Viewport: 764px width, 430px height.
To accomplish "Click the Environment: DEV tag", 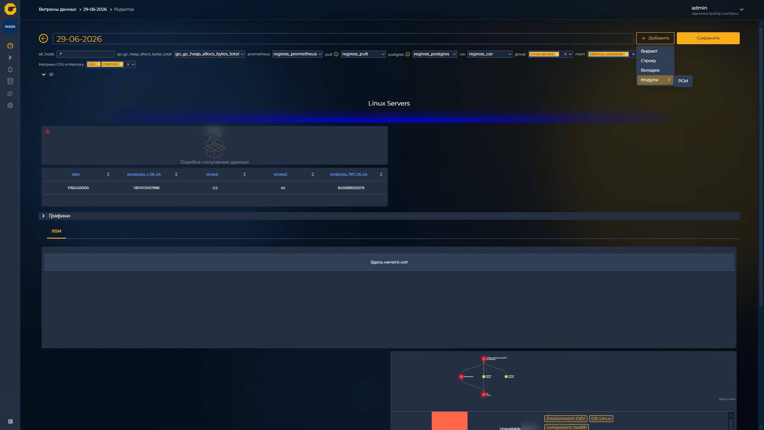I will point(566,419).
